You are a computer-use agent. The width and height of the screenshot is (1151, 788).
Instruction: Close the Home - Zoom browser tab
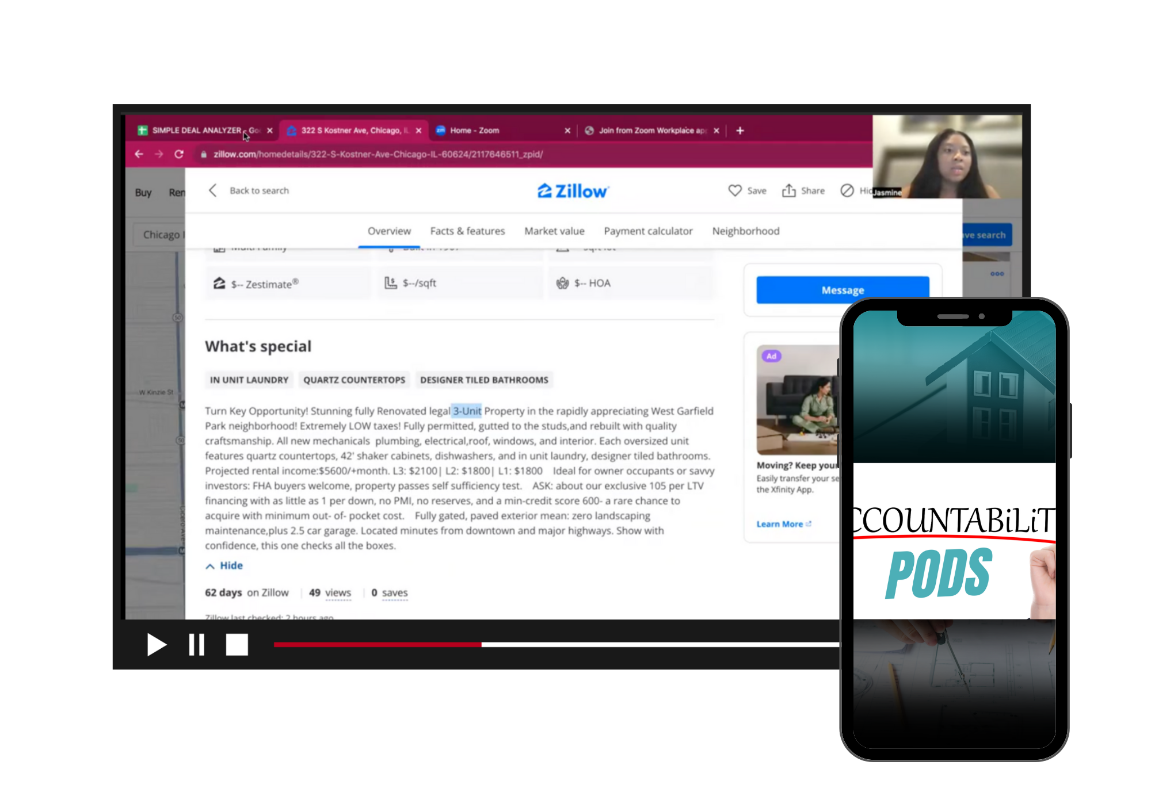pyautogui.click(x=567, y=131)
